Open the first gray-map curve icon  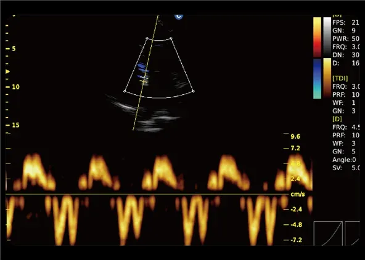[x=328, y=234]
